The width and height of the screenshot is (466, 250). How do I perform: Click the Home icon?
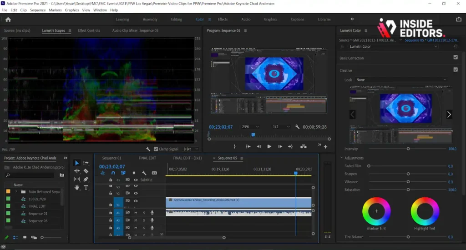8,20
